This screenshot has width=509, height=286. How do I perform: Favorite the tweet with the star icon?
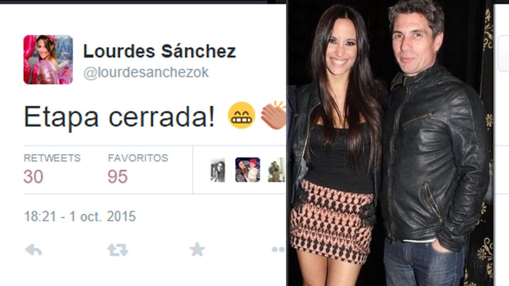click(197, 249)
